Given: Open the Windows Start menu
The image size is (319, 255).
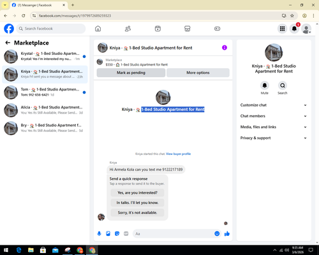Looking at the screenshot, I should (6, 250).
